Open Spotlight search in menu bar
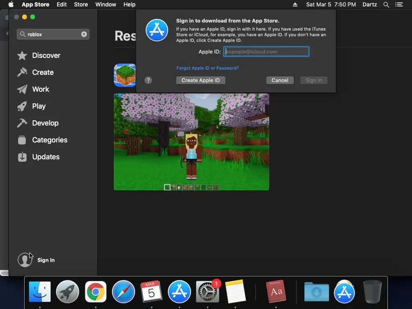Viewport: 412px width, 309px height. click(386, 4)
